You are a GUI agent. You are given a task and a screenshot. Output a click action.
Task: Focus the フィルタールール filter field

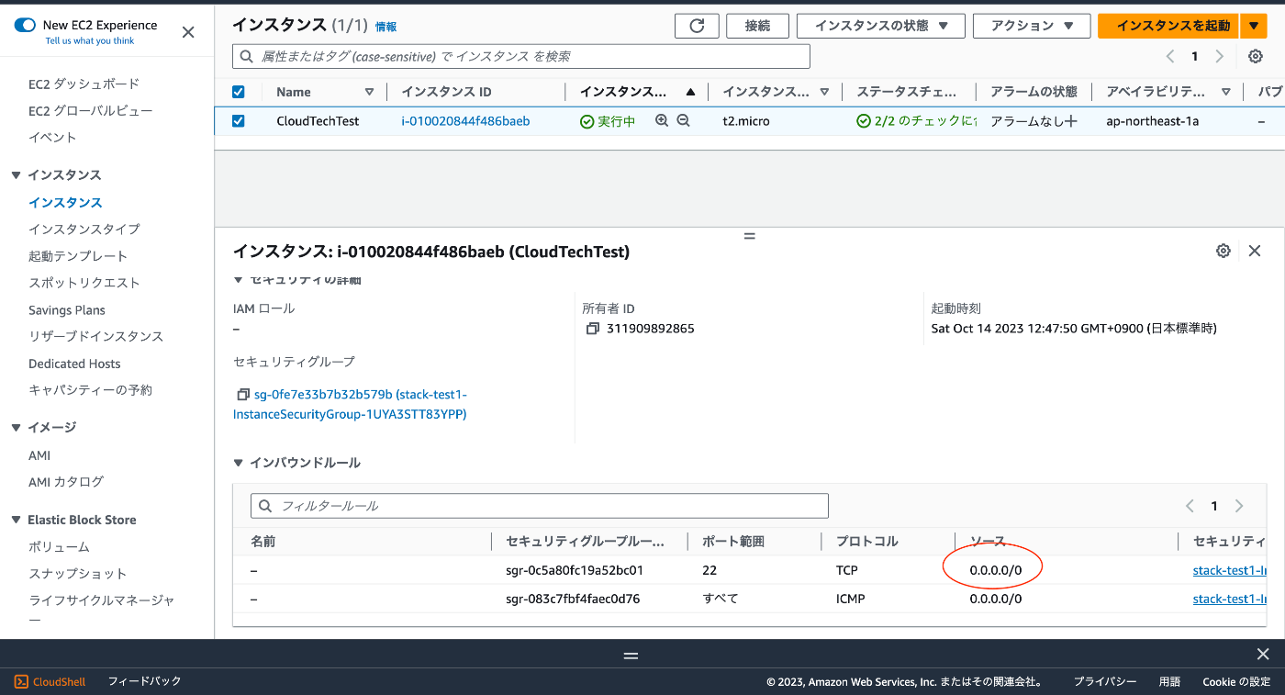click(540, 506)
